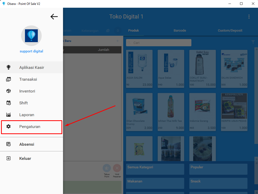Click the magnifier icon in search box

[x=129, y=43]
